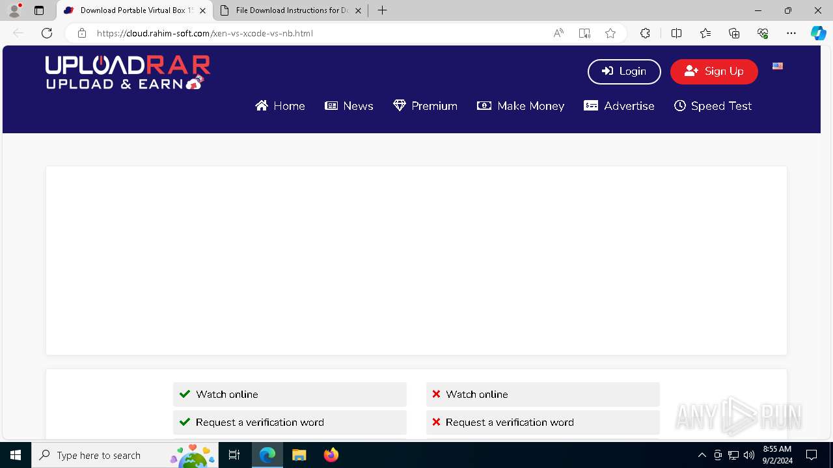Go to the Home menu item

pos(280,106)
